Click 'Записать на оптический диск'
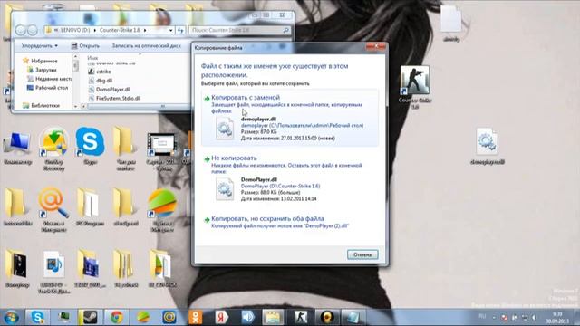Screen dimensions: 580x326 [x=147, y=46]
